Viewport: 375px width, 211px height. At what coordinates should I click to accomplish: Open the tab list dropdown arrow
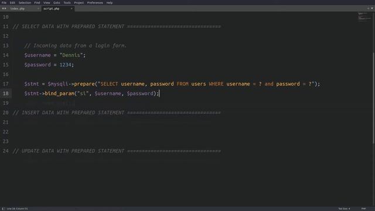tap(372, 8)
